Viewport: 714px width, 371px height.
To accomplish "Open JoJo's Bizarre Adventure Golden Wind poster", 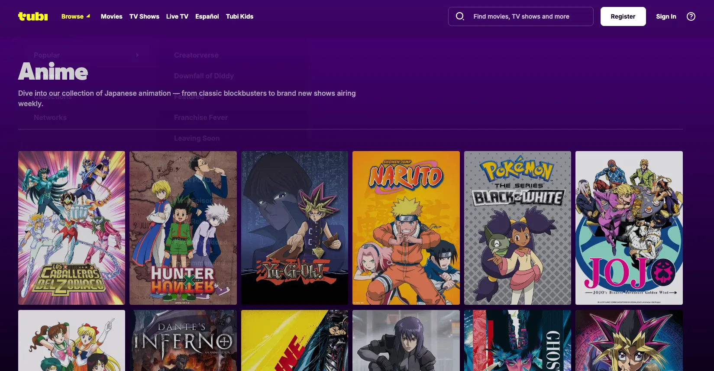I will click(x=629, y=228).
